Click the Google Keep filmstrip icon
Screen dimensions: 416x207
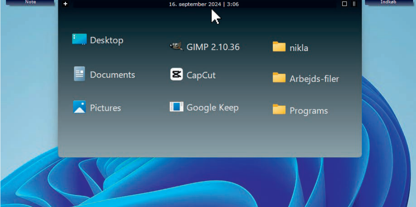pos(176,107)
